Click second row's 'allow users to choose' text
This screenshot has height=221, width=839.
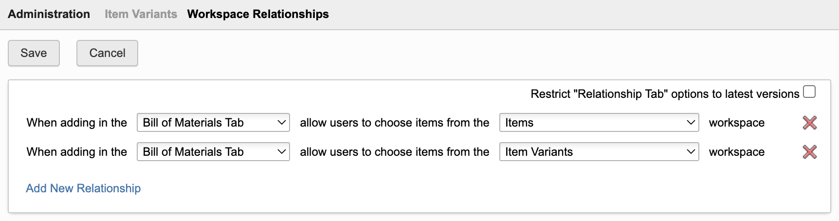[394, 152]
